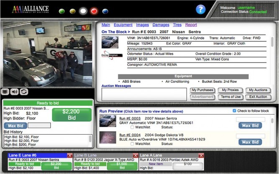
Task: Click the Advertisement button
Action: coord(202,97)
